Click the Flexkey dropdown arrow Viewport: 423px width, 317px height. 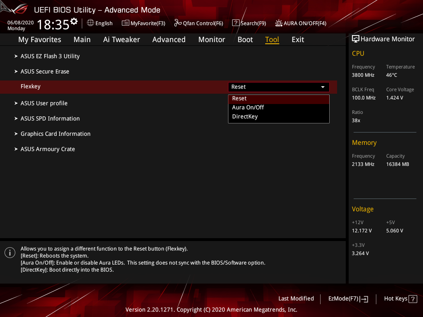323,87
